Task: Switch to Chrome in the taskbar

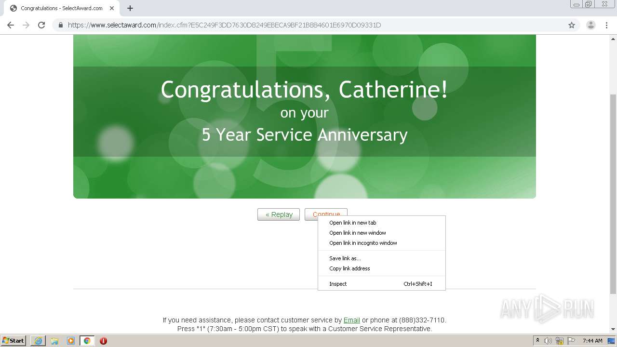Action: tap(87, 341)
